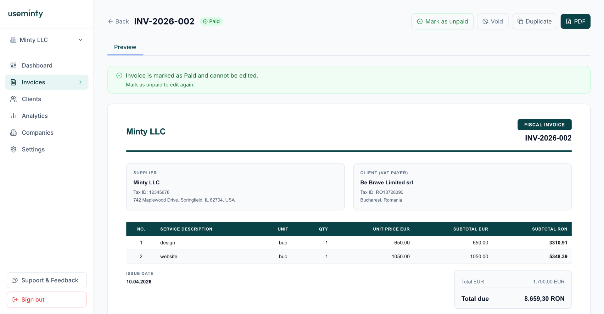Duplicate invoice INV-2026-002
604x314 pixels.
534,21
